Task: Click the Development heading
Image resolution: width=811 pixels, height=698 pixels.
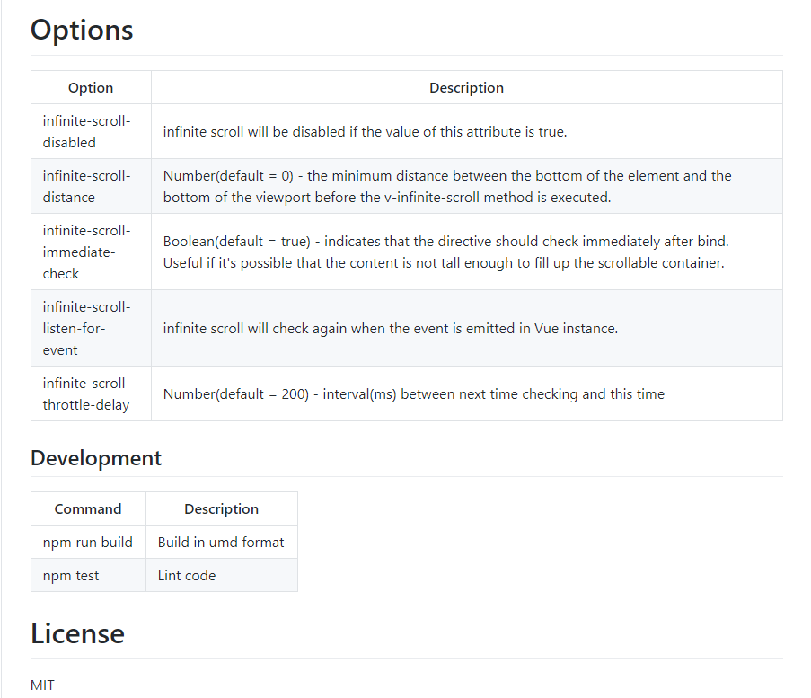Action: (96, 458)
